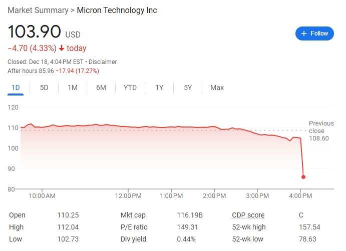
Task: Open the Disclaimer link
Action: pyautogui.click(x=103, y=62)
